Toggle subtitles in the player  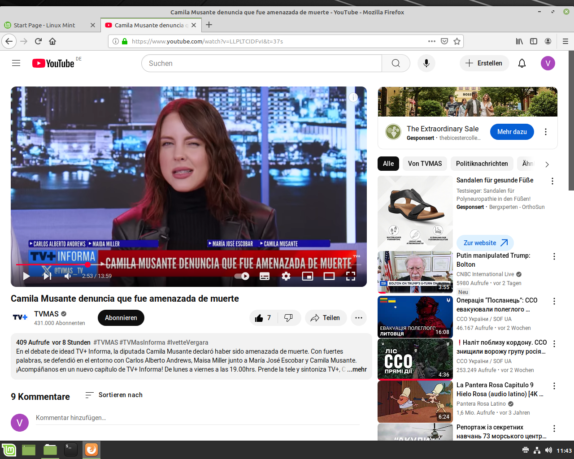tap(265, 276)
